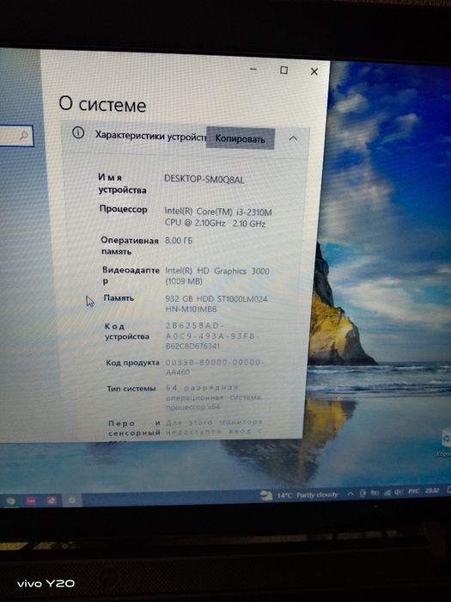Collapse the Характеристики устройства section chevron
Screen dimensions: 451x602
(x=293, y=138)
